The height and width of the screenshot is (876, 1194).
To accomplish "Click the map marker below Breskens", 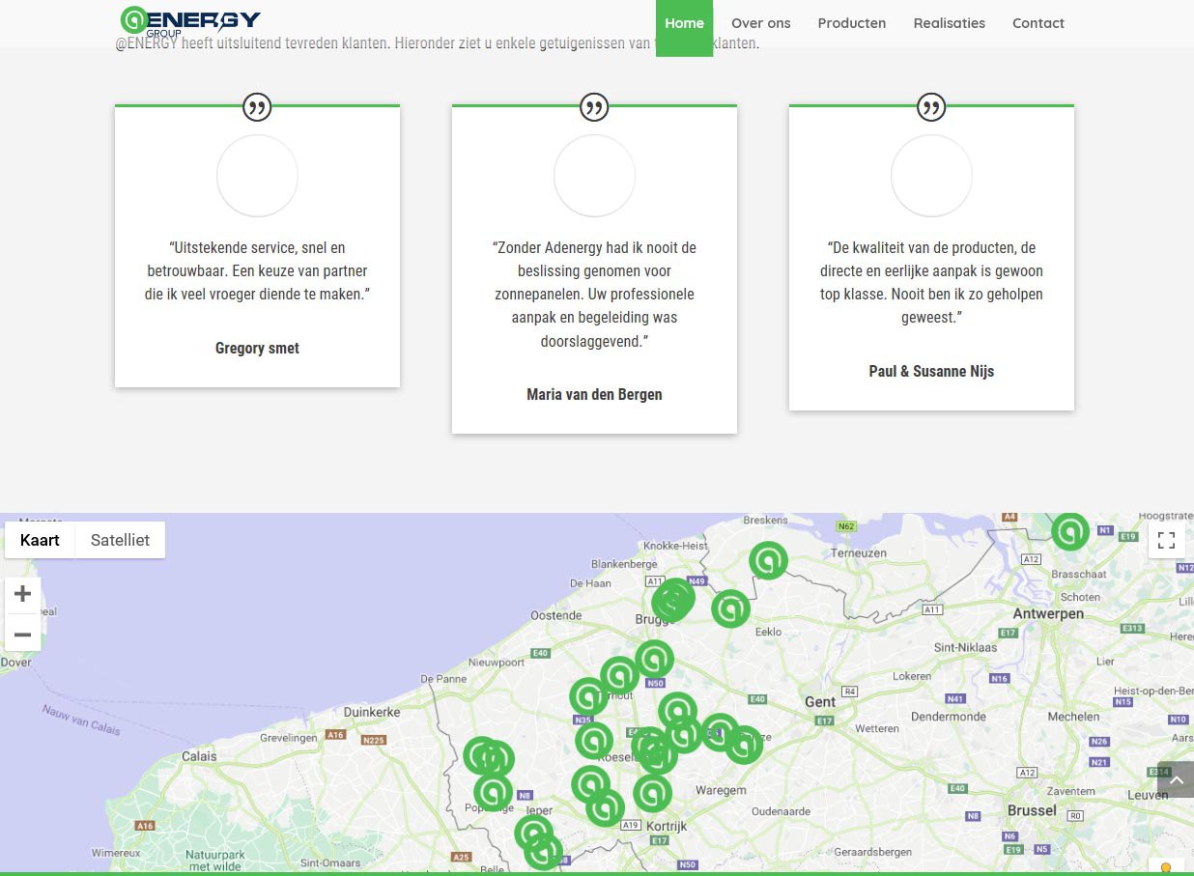I will click(768, 560).
